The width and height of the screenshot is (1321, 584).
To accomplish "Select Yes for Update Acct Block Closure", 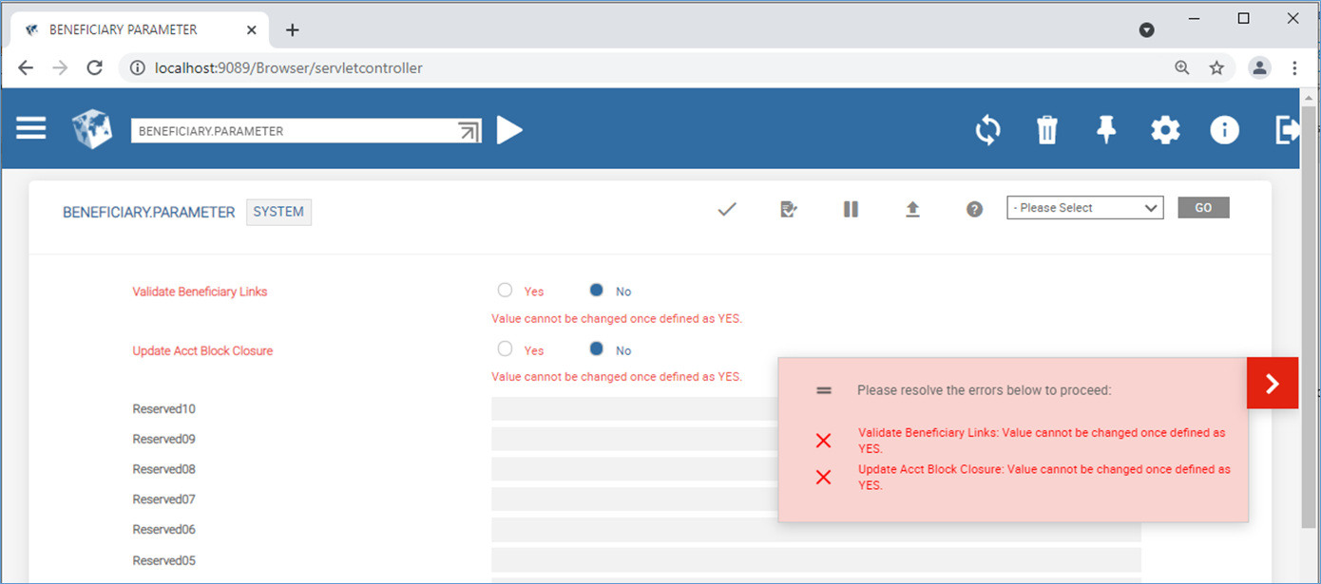I will [x=506, y=349].
